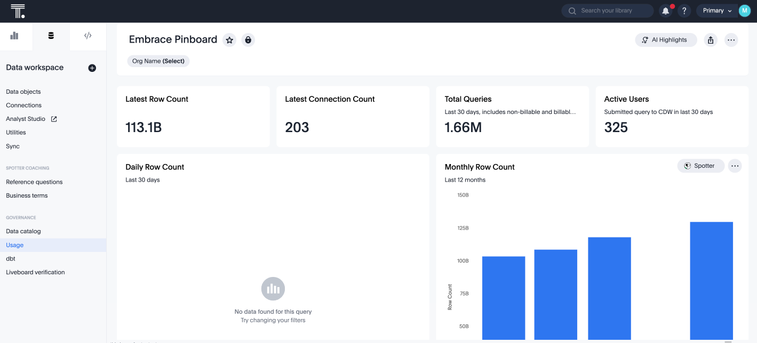Open help using the question mark icon
This screenshot has height=343, width=757.
pos(684,11)
